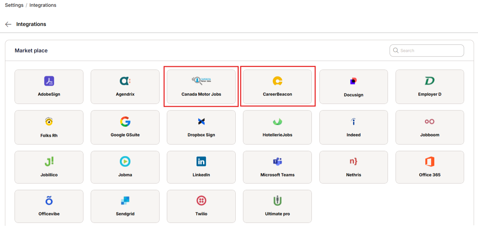
Task: Open the Nethris card label
Action: click(x=354, y=175)
